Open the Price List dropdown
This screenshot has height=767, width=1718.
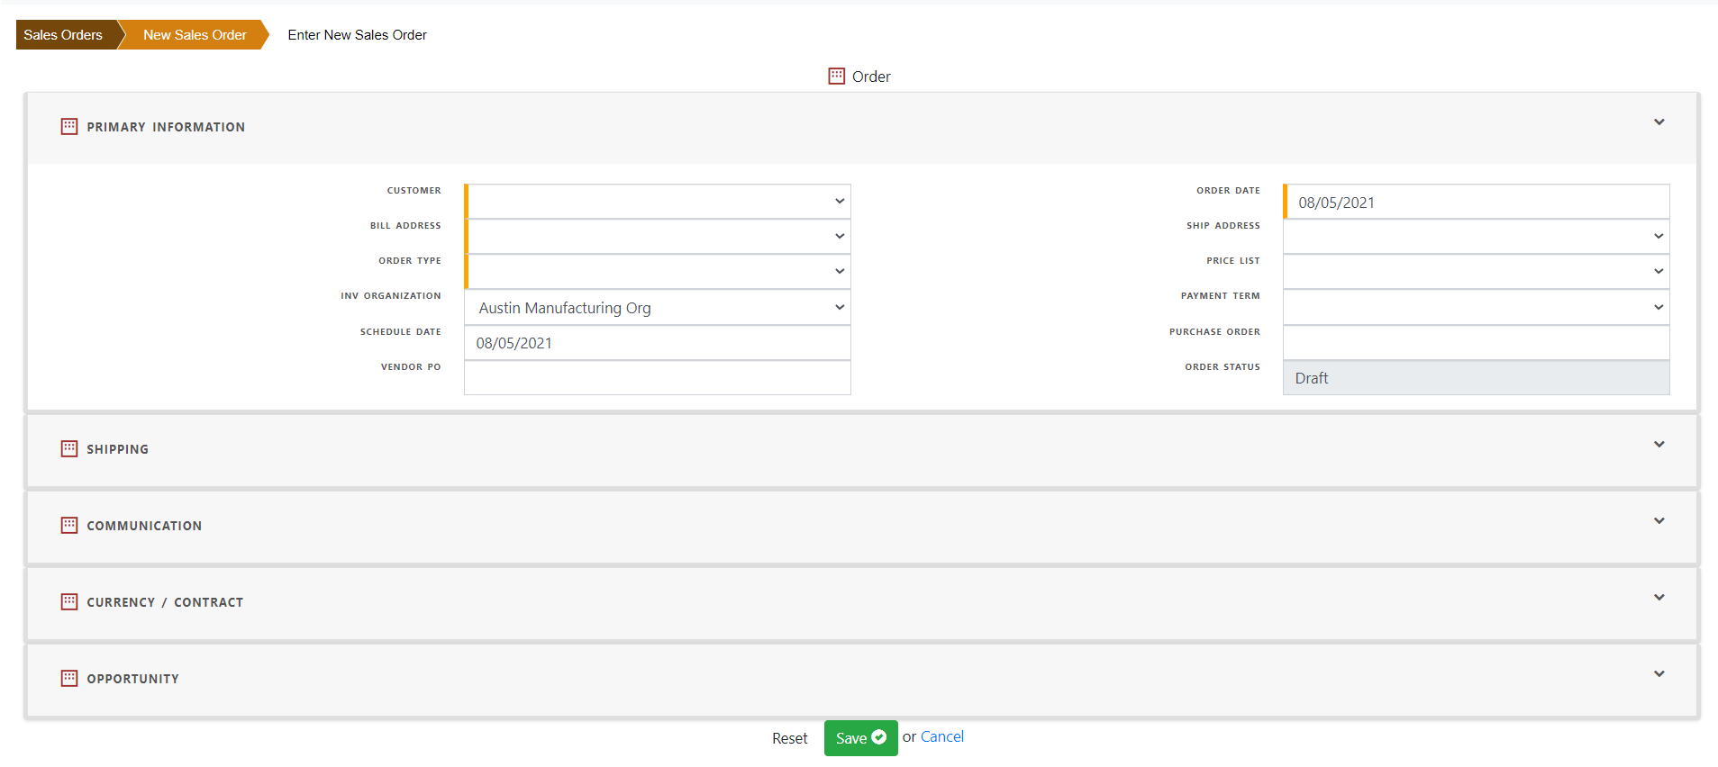pyautogui.click(x=1477, y=272)
